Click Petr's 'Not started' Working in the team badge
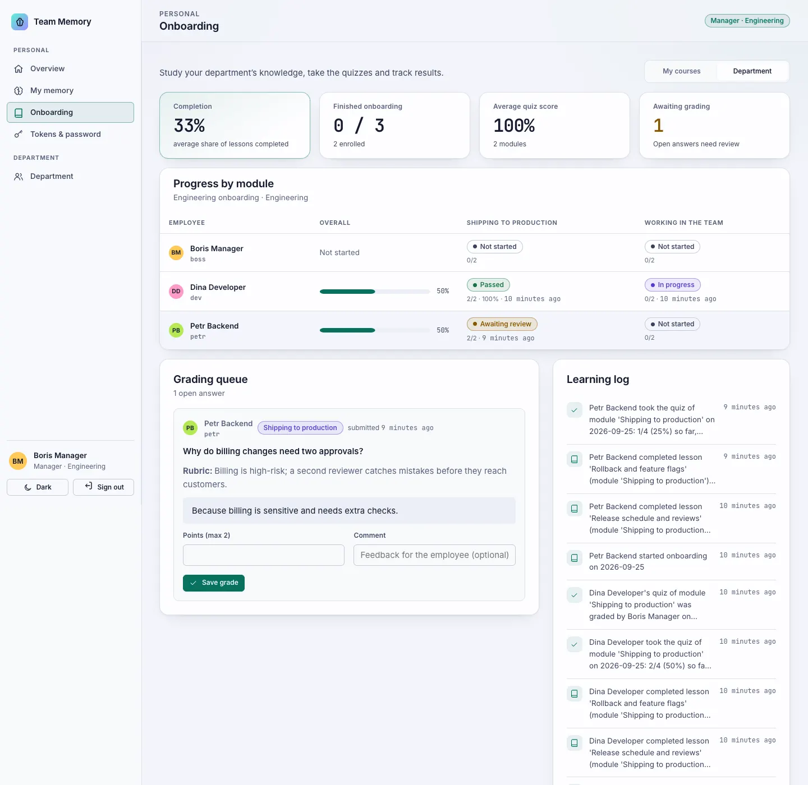808x785 pixels. click(x=672, y=324)
